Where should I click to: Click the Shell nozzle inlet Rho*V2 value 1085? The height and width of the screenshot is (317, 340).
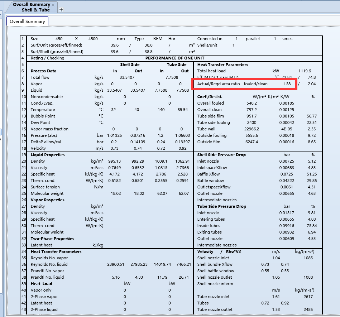pos(308,258)
